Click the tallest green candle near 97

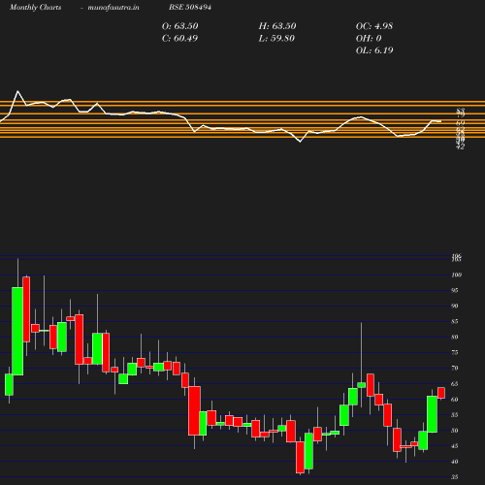point(17,331)
